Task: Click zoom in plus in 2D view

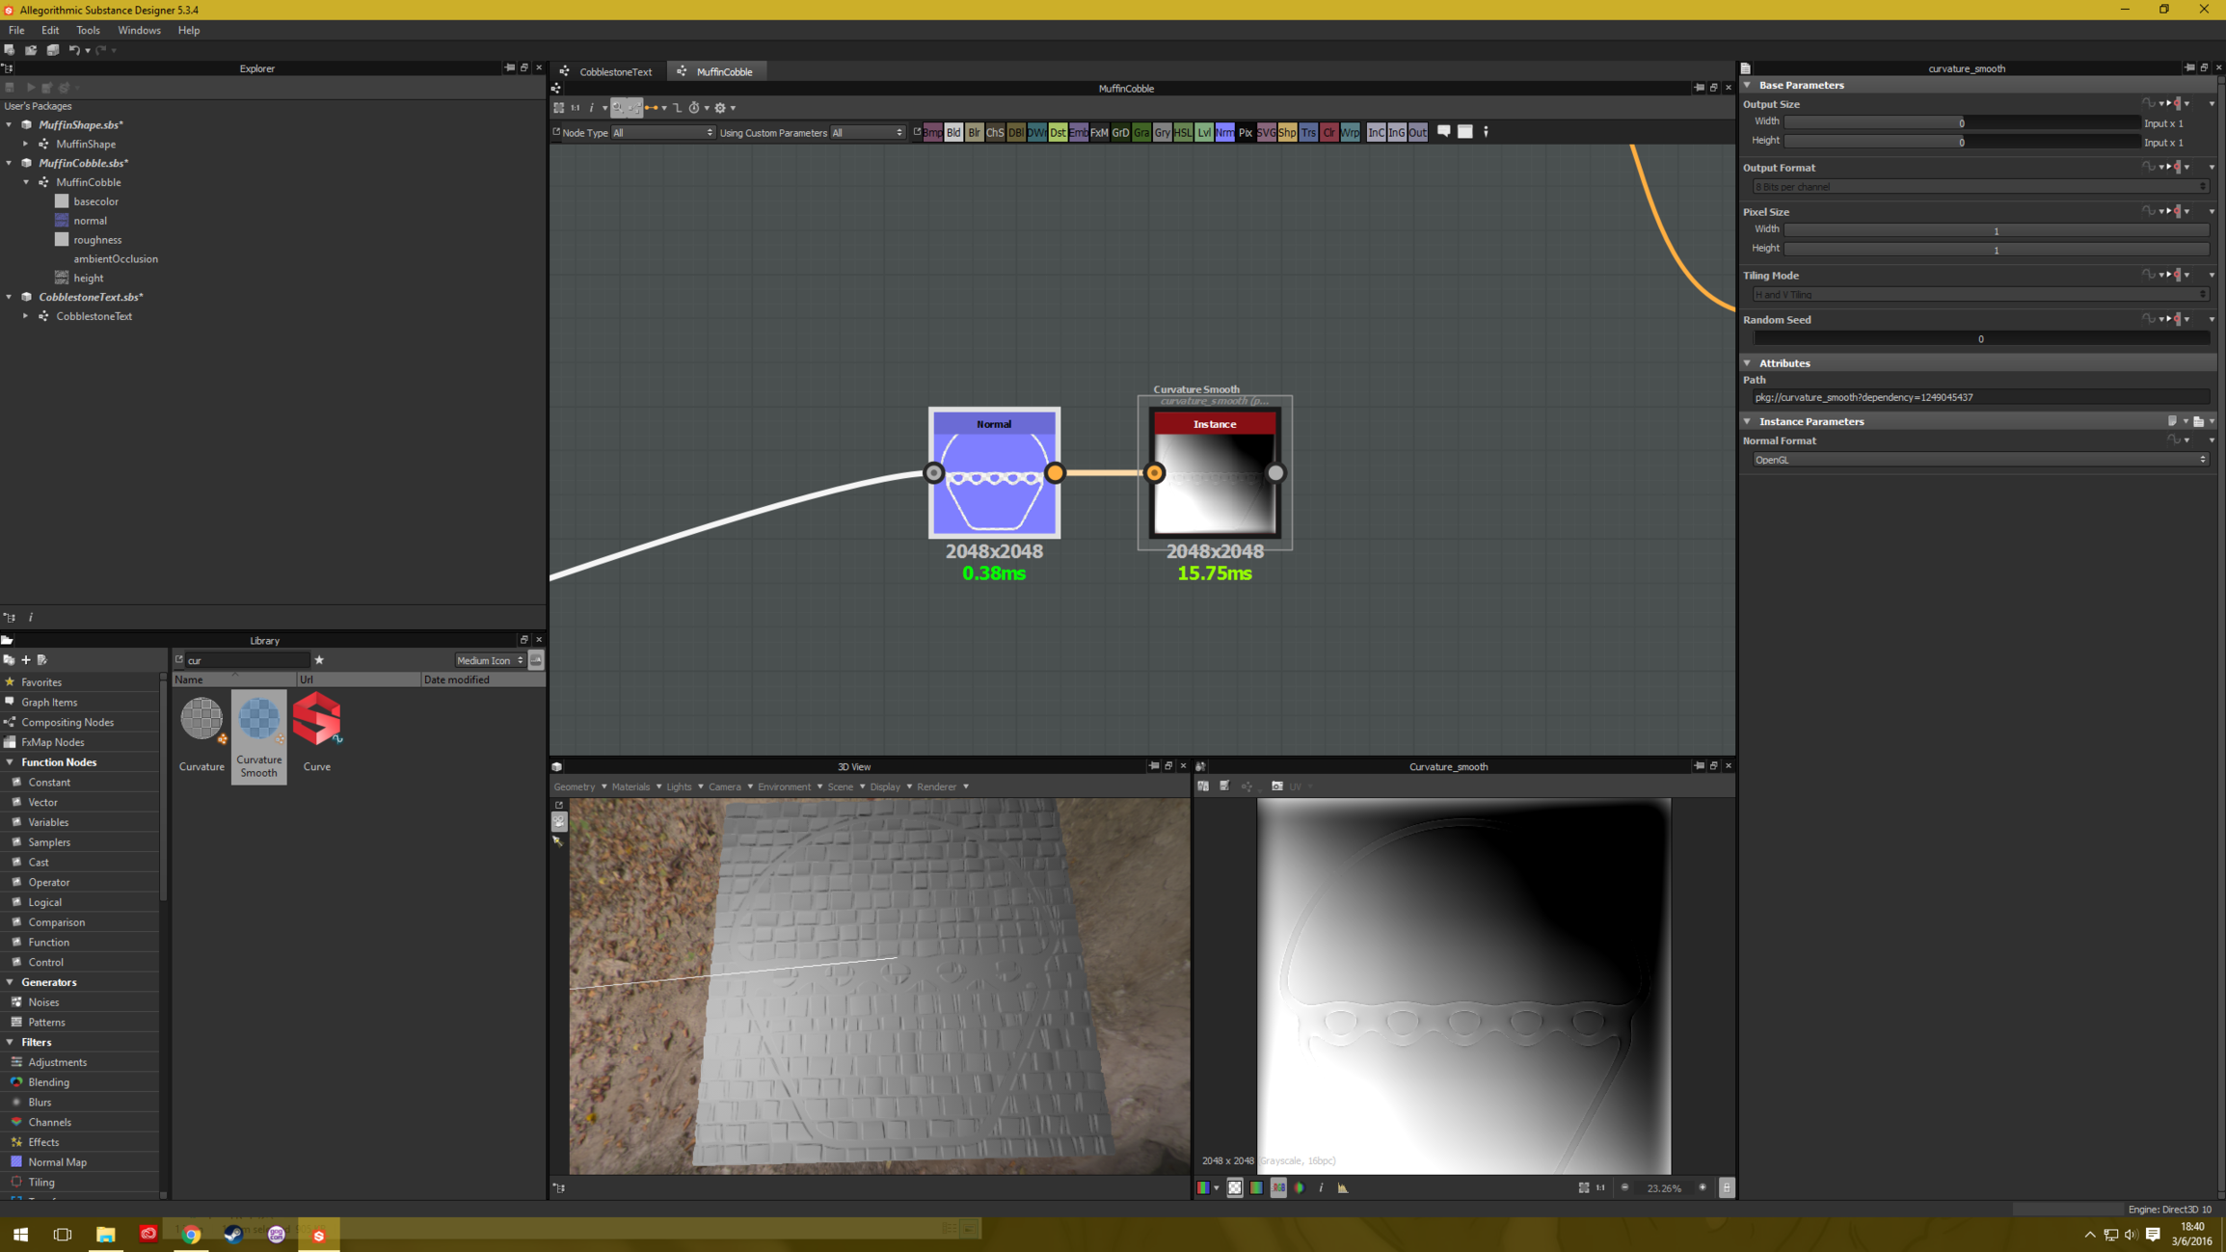Action: pyautogui.click(x=1703, y=1187)
